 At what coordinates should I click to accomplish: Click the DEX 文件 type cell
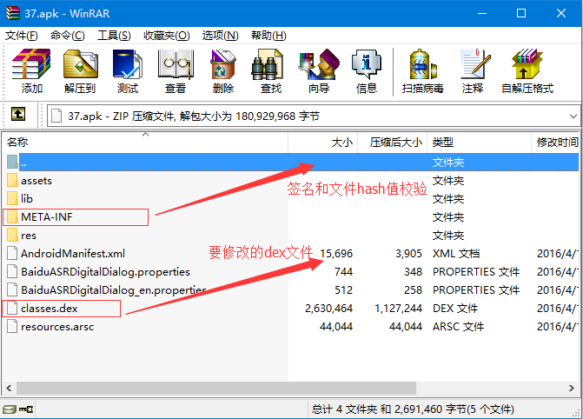point(455,308)
